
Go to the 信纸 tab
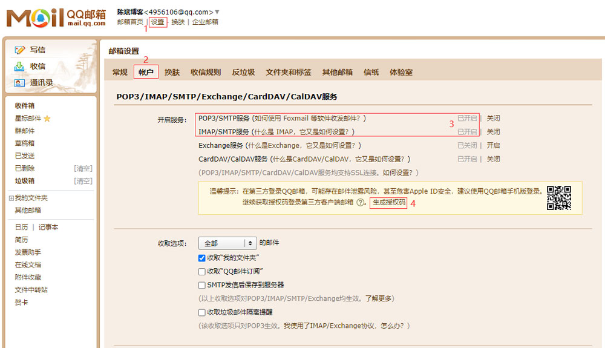371,72
